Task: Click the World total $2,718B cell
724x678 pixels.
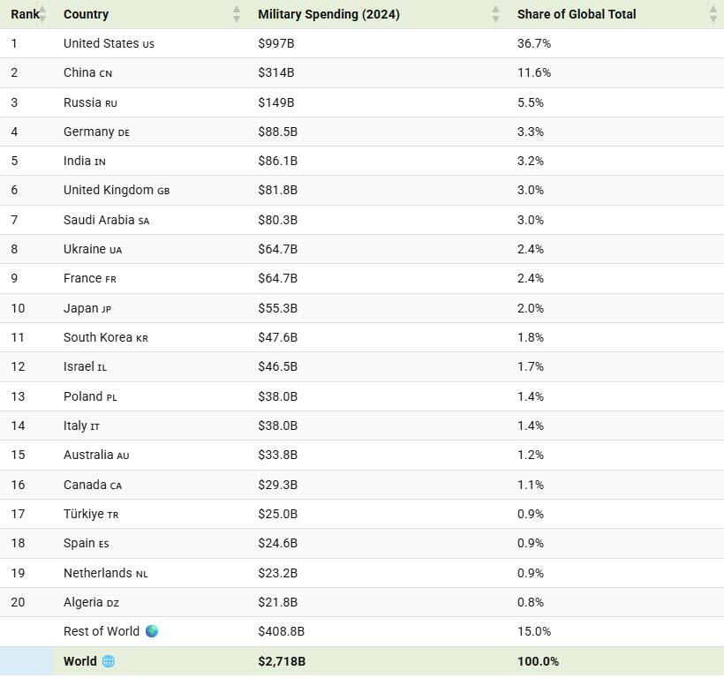Action: coord(282,661)
